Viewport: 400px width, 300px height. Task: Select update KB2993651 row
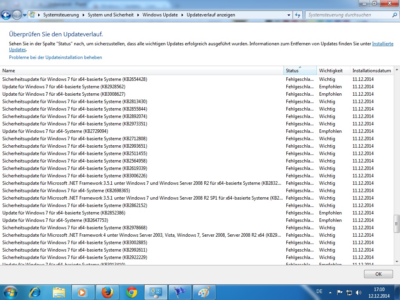coord(197,146)
